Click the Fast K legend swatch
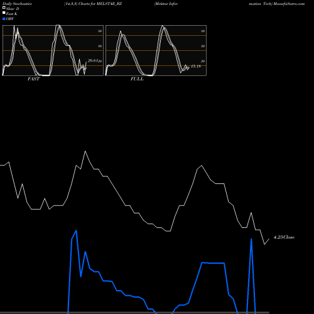Image resolution: width=314 pixels, height=314 pixels. [x=4, y=13]
